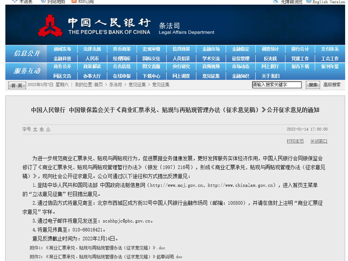The image size is (348, 261).
Task: Open 办事大厅 menu item
Action: [92, 76]
